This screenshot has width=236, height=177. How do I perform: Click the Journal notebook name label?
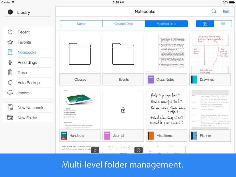point(119,135)
